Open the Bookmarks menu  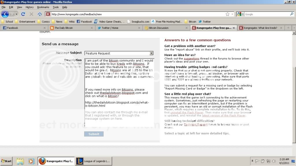click(x=43, y=7)
